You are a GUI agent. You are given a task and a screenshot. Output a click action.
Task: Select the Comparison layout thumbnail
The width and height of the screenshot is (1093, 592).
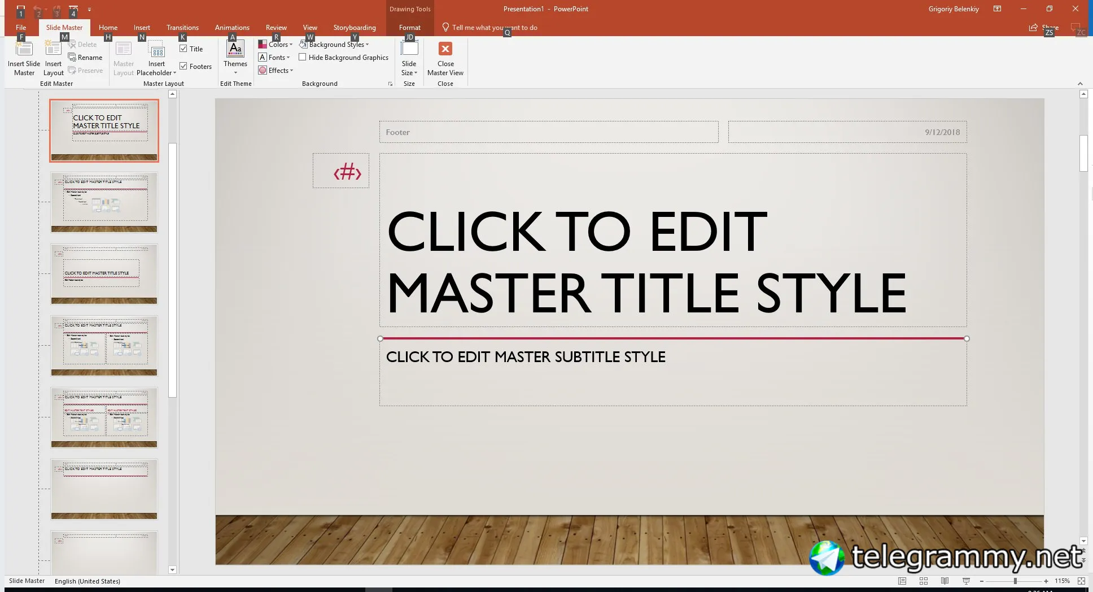click(x=104, y=417)
